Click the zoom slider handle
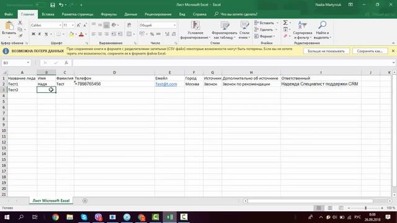Viewport: 397px width, 223px height. pyautogui.click(x=365, y=208)
